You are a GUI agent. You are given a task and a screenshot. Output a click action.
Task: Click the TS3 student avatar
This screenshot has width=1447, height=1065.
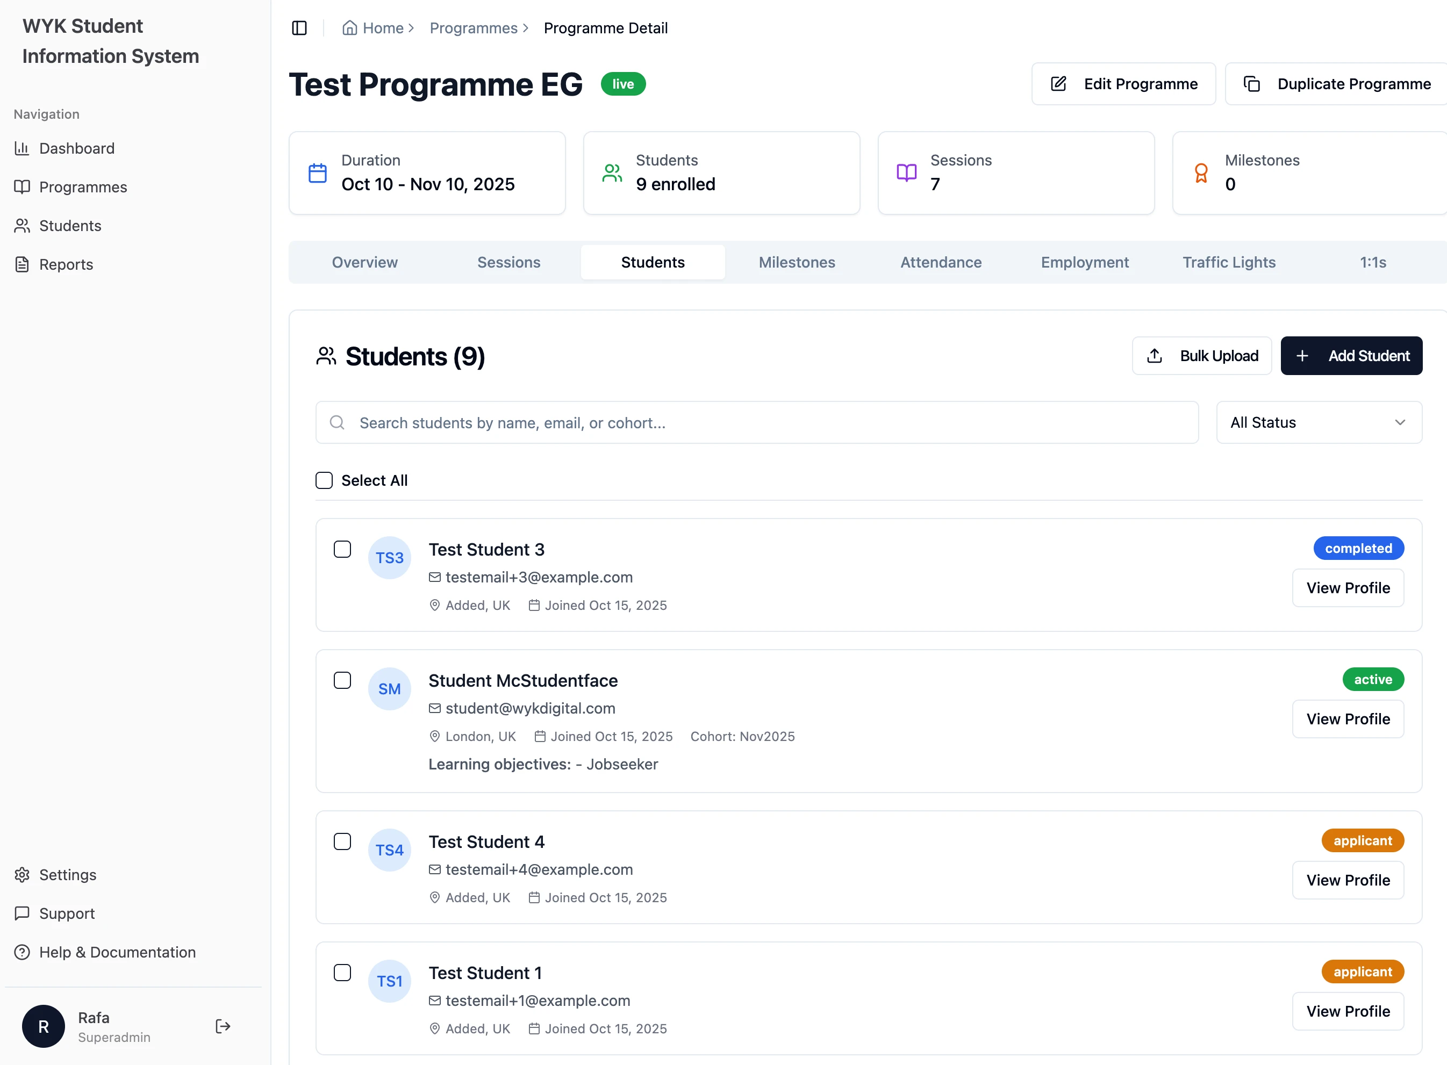[390, 558]
